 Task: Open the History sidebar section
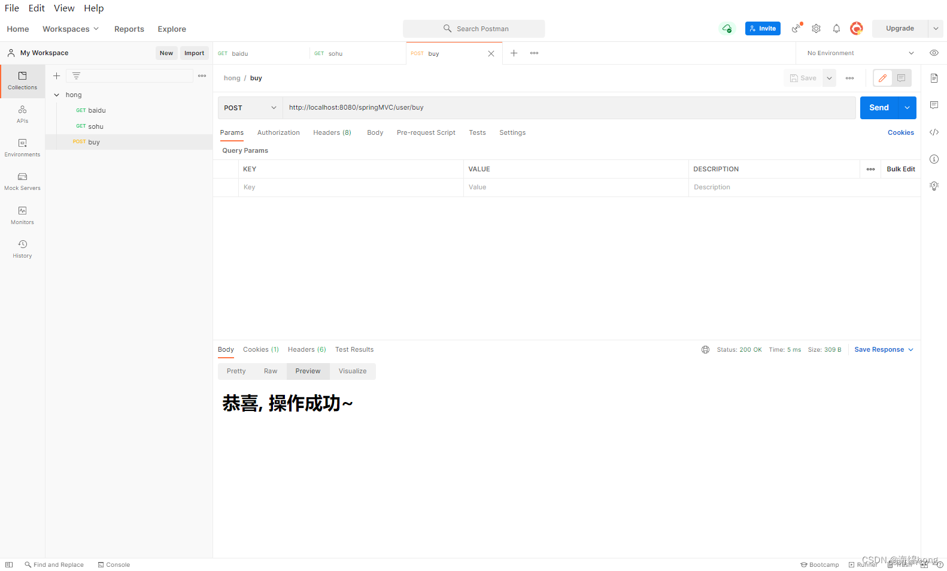(22, 249)
